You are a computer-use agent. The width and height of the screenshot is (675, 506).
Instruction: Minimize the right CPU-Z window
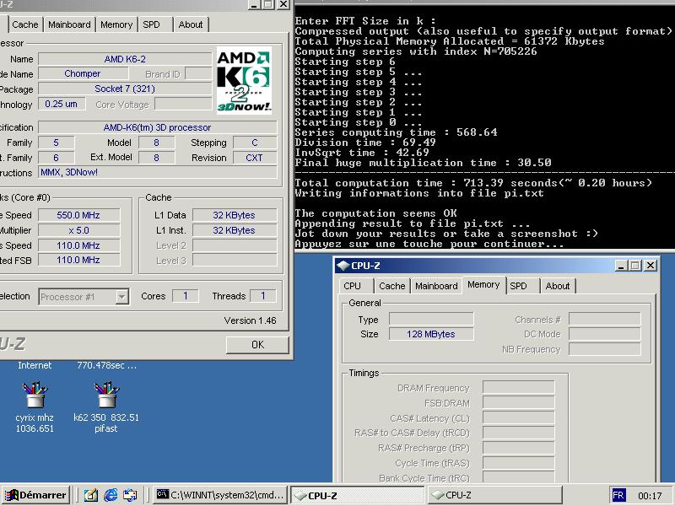(x=621, y=266)
